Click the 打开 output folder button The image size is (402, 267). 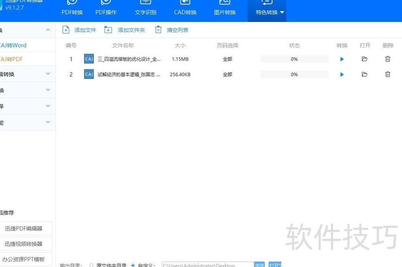point(275,264)
